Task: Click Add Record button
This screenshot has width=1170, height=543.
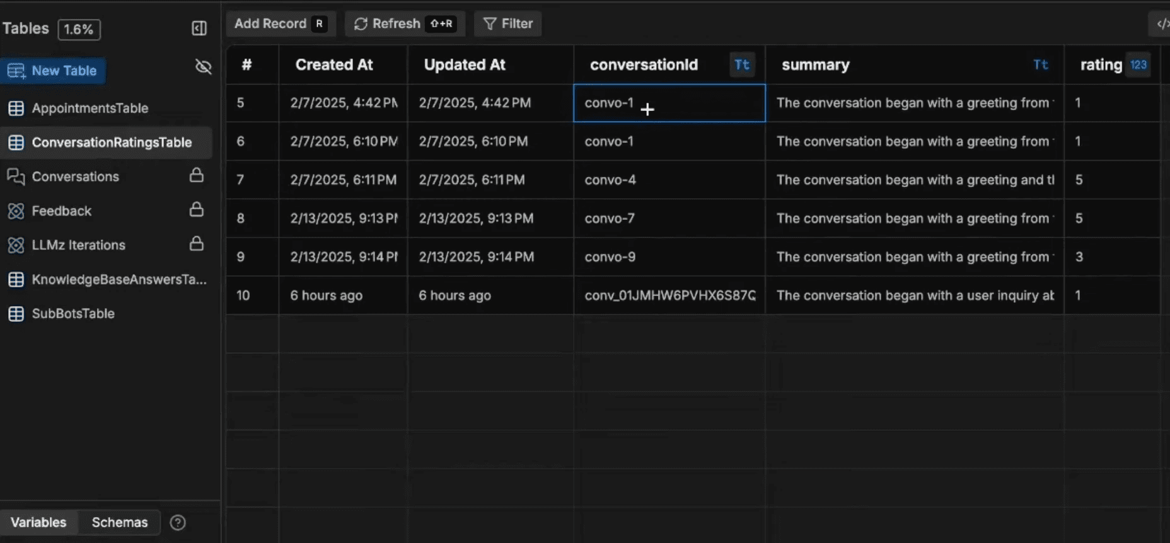Action: (281, 23)
